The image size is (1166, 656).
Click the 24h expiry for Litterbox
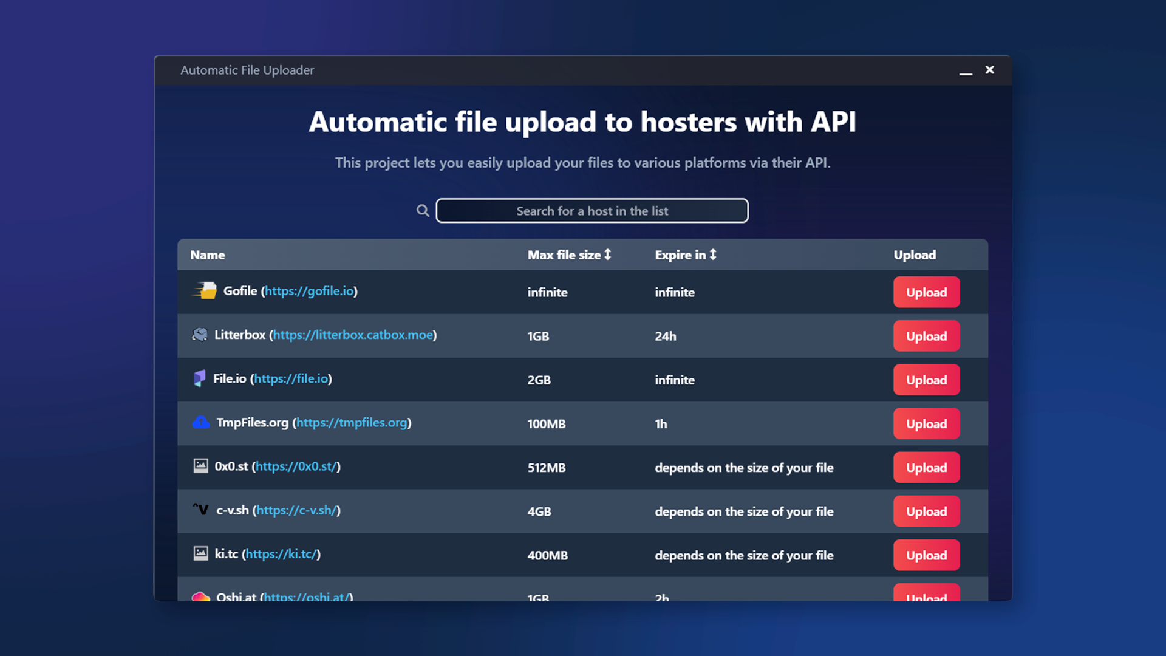click(666, 336)
